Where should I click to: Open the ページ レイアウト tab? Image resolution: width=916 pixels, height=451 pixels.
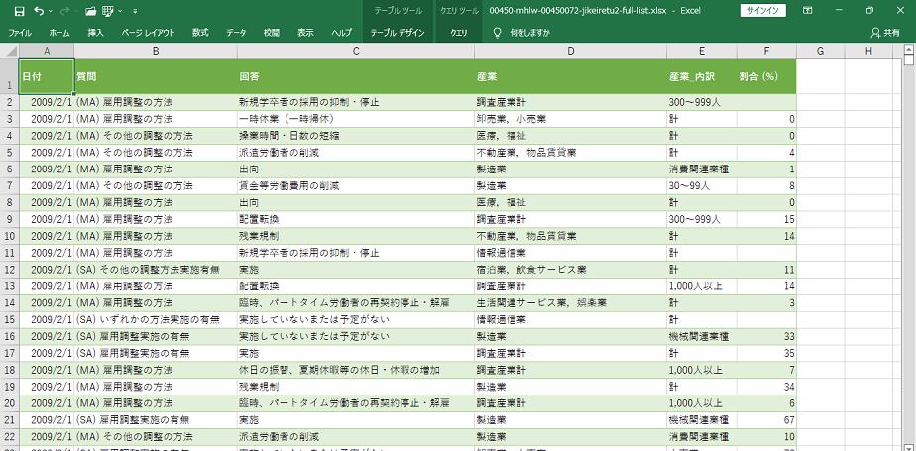pyautogui.click(x=148, y=33)
